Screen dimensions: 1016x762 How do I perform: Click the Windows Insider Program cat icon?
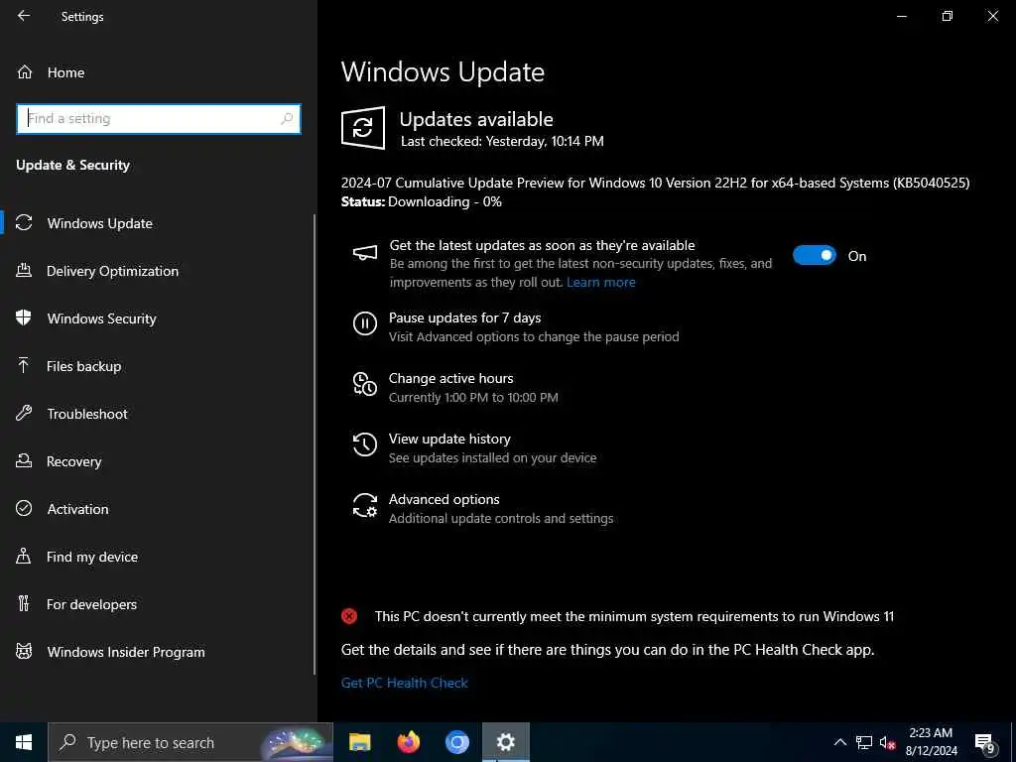(x=24, y=651)
